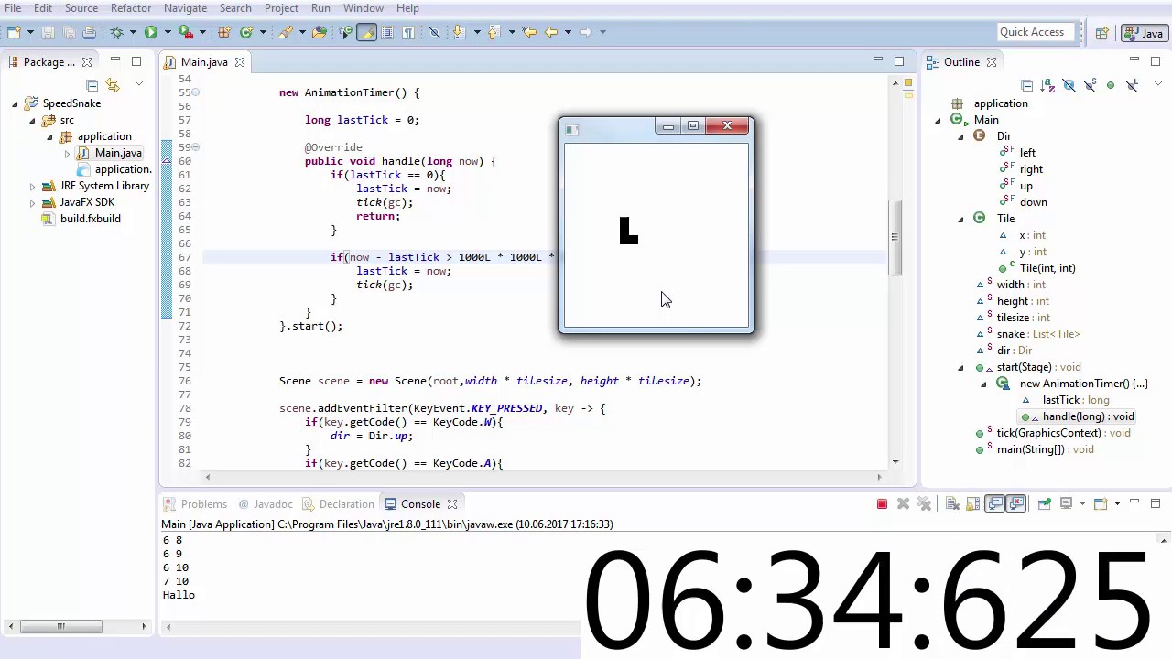
Task: Collapse the Tile class in Outline
Action: (x=960, y=219)
